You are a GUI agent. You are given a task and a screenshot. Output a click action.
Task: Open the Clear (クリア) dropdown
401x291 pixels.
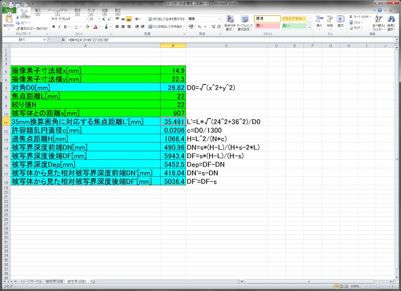[x=356, y=28]
